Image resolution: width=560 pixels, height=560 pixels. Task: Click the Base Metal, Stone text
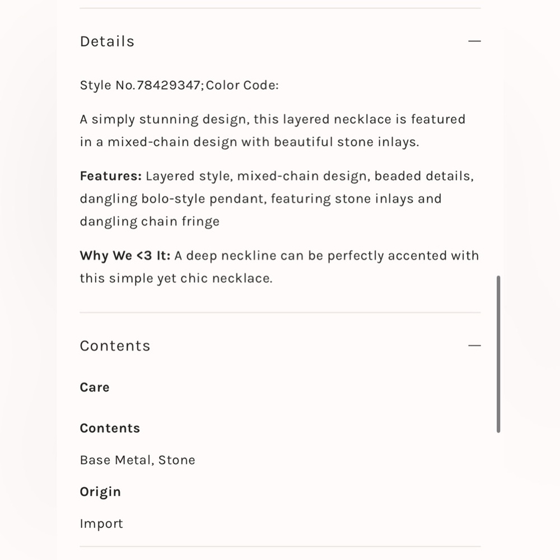point(138,460)
